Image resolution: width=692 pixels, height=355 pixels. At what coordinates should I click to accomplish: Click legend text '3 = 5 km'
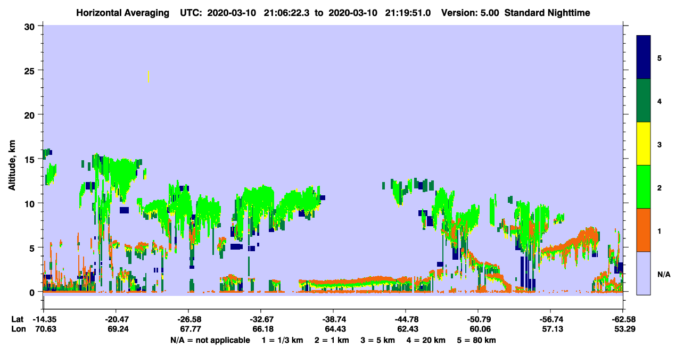tap(378, 340)
